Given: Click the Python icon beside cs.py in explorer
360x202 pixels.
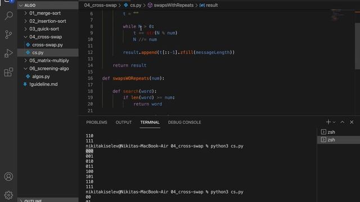Looking at the screenshot, I should click(28, 52).
